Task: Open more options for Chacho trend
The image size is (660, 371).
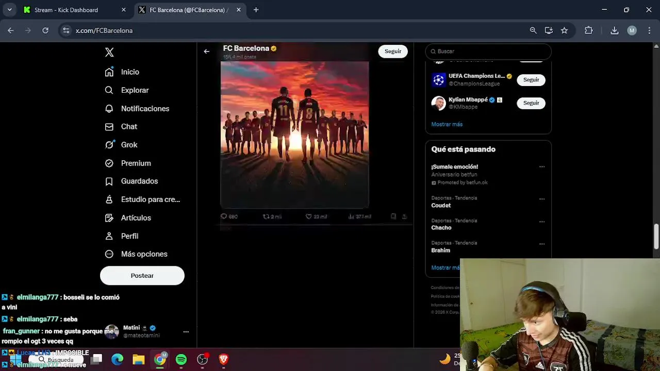Action: (542, 222)
